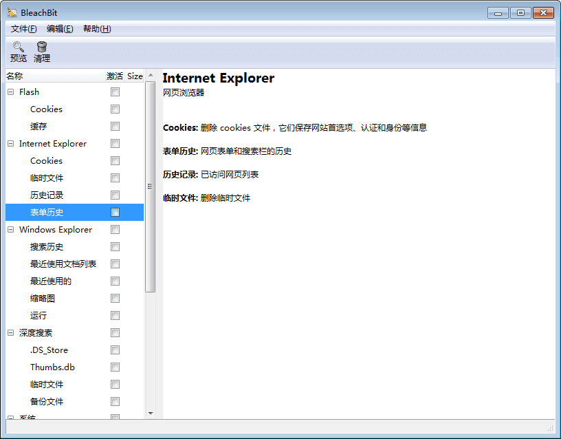Viewport: 561px width, 439px height.
Task: Close the BleachBit window
Action: [543, 13]
